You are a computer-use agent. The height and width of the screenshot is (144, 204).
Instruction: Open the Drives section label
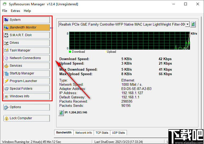[x=14, y=43]
